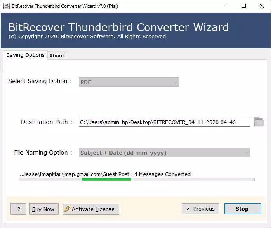Switch to the Saving Options tab

[25, 55]
